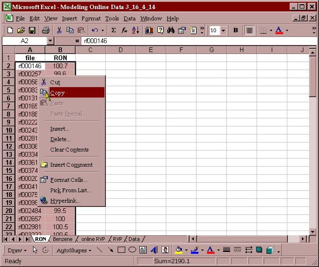Create a new workbook with New icon
Screen dimensions: 319x267
click(x=10, y=30)
